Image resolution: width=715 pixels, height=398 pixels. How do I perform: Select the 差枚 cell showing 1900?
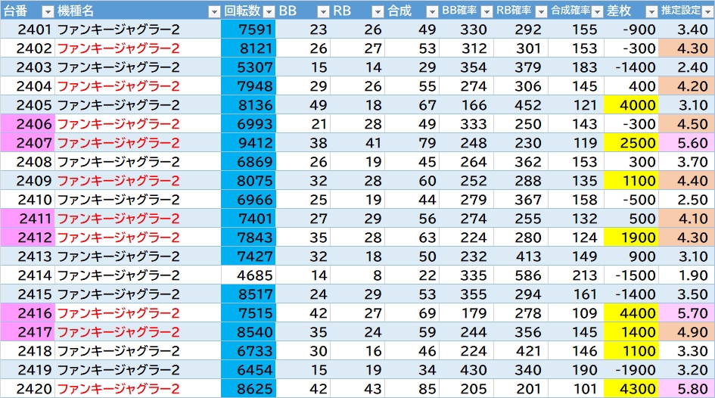(x=631, y=237)
